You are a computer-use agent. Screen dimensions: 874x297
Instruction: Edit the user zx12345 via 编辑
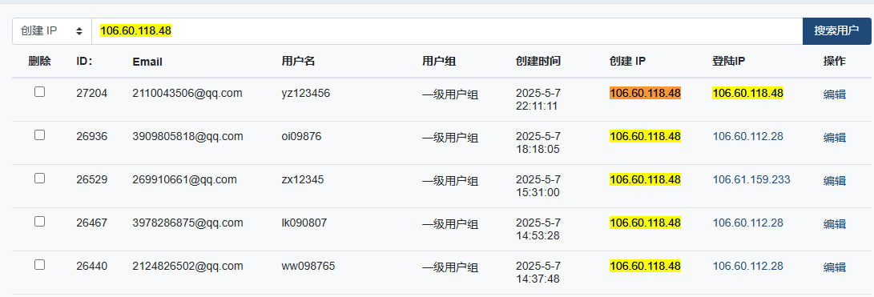click(x=835, y=181)
